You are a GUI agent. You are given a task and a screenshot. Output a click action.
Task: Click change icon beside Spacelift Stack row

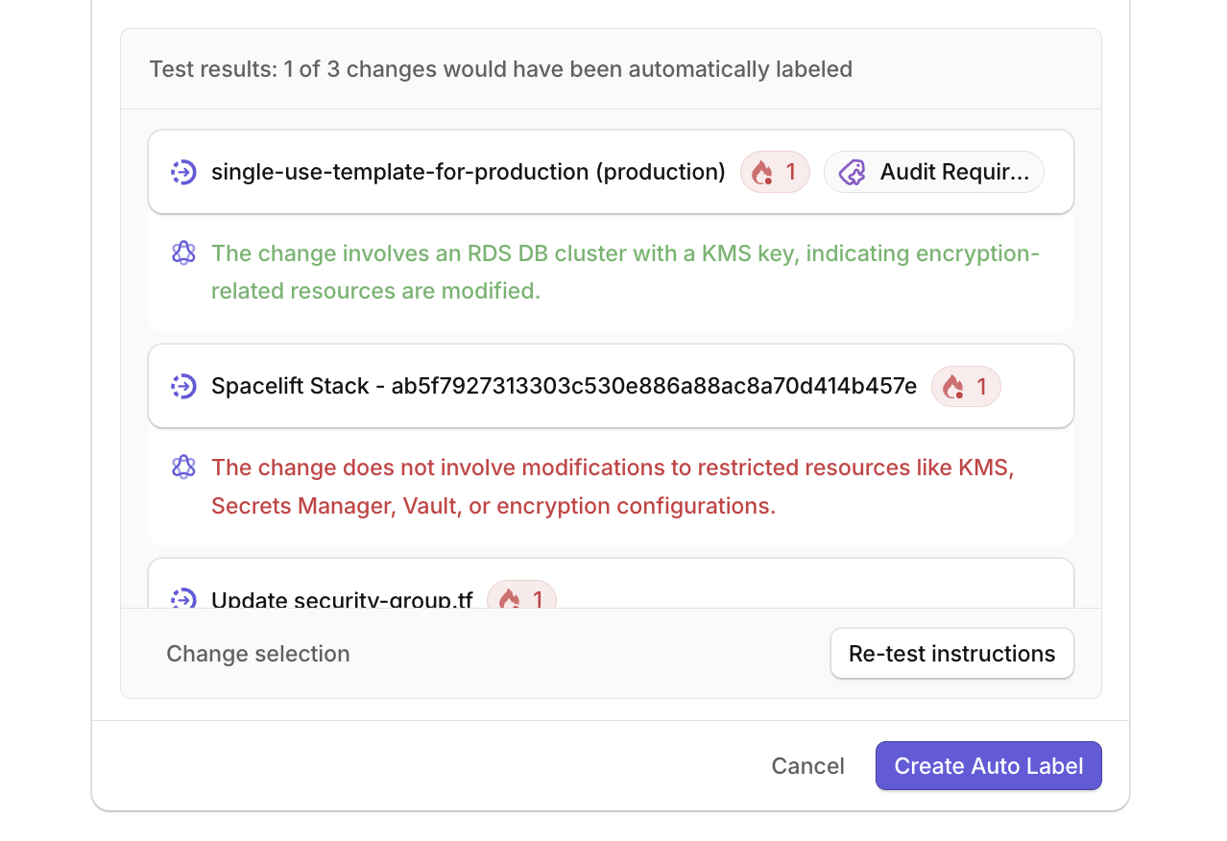pyautogui.click(x=183, y=386)
